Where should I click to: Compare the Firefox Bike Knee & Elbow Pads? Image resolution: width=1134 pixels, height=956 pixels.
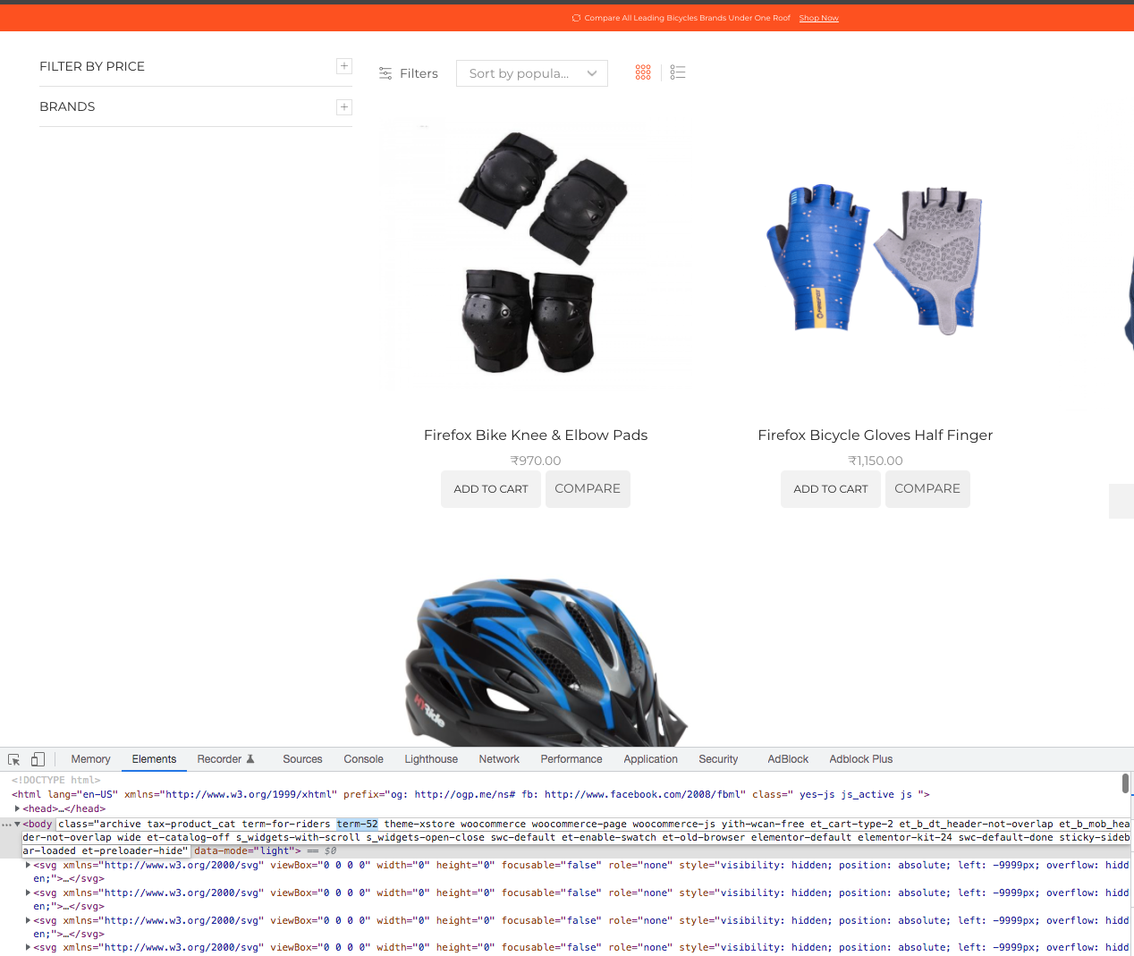[588, 489]
